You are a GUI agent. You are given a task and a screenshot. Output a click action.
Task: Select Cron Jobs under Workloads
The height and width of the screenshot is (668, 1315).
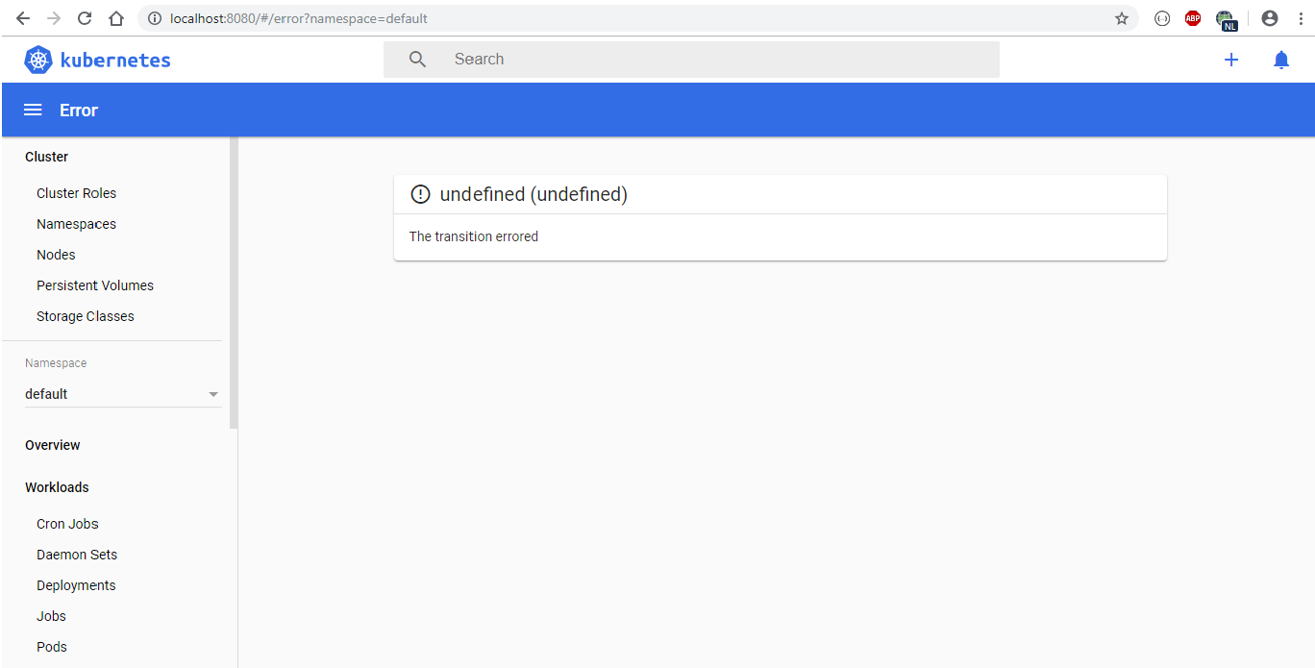pyautogui.click(x=66, y=523)
